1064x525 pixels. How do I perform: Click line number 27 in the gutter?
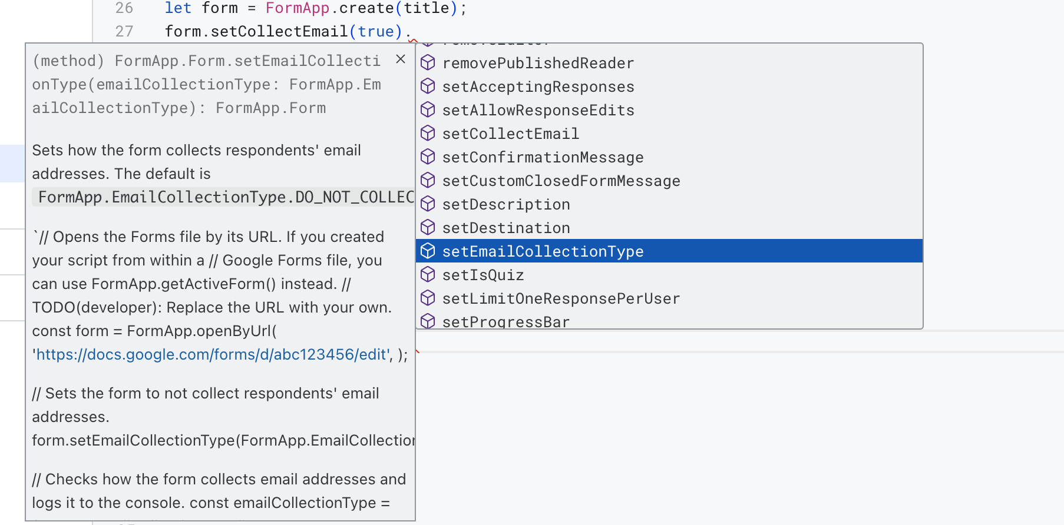click(124, 31)
